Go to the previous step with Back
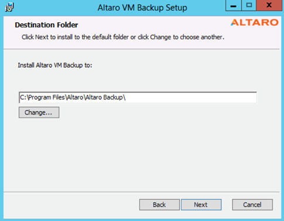The width and height of the screenshot is (284, 221). coord(159,205)
